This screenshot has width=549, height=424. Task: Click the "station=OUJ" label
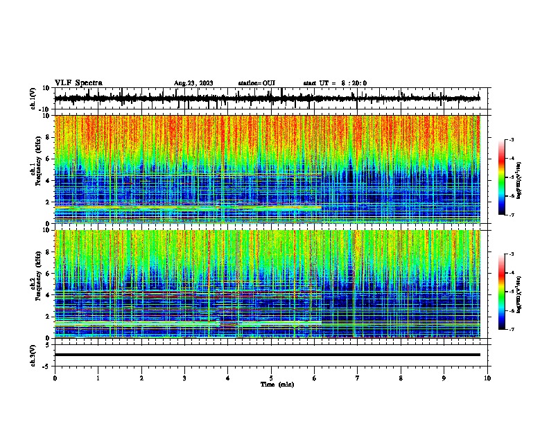256,83
